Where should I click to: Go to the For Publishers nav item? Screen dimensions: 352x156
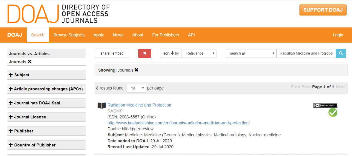click(165, 35)
